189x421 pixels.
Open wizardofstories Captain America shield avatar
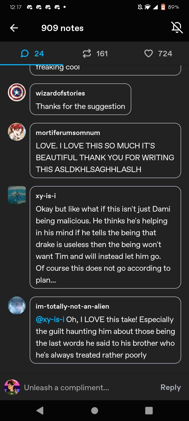coord(17,92)
